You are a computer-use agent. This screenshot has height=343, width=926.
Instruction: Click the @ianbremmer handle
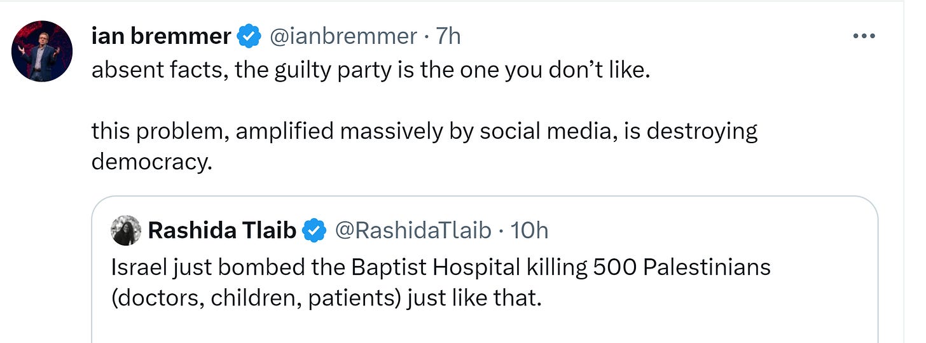click(x=343, y=37)
